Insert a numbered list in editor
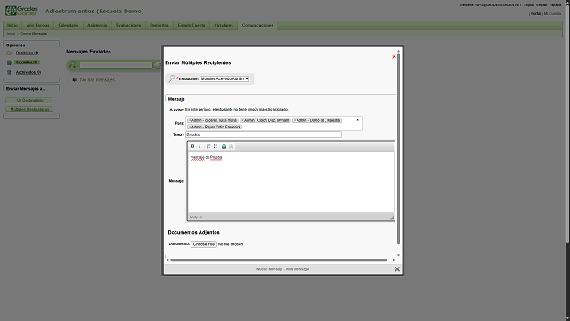The height and width of the screenshot is (321, 570). (208, 146)
